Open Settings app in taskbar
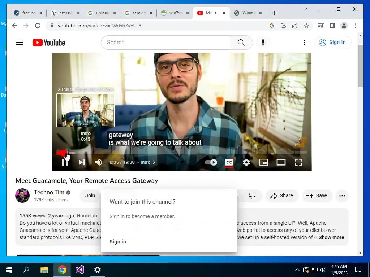Viewport: 370px width, 277px height. tap(98, 270)
